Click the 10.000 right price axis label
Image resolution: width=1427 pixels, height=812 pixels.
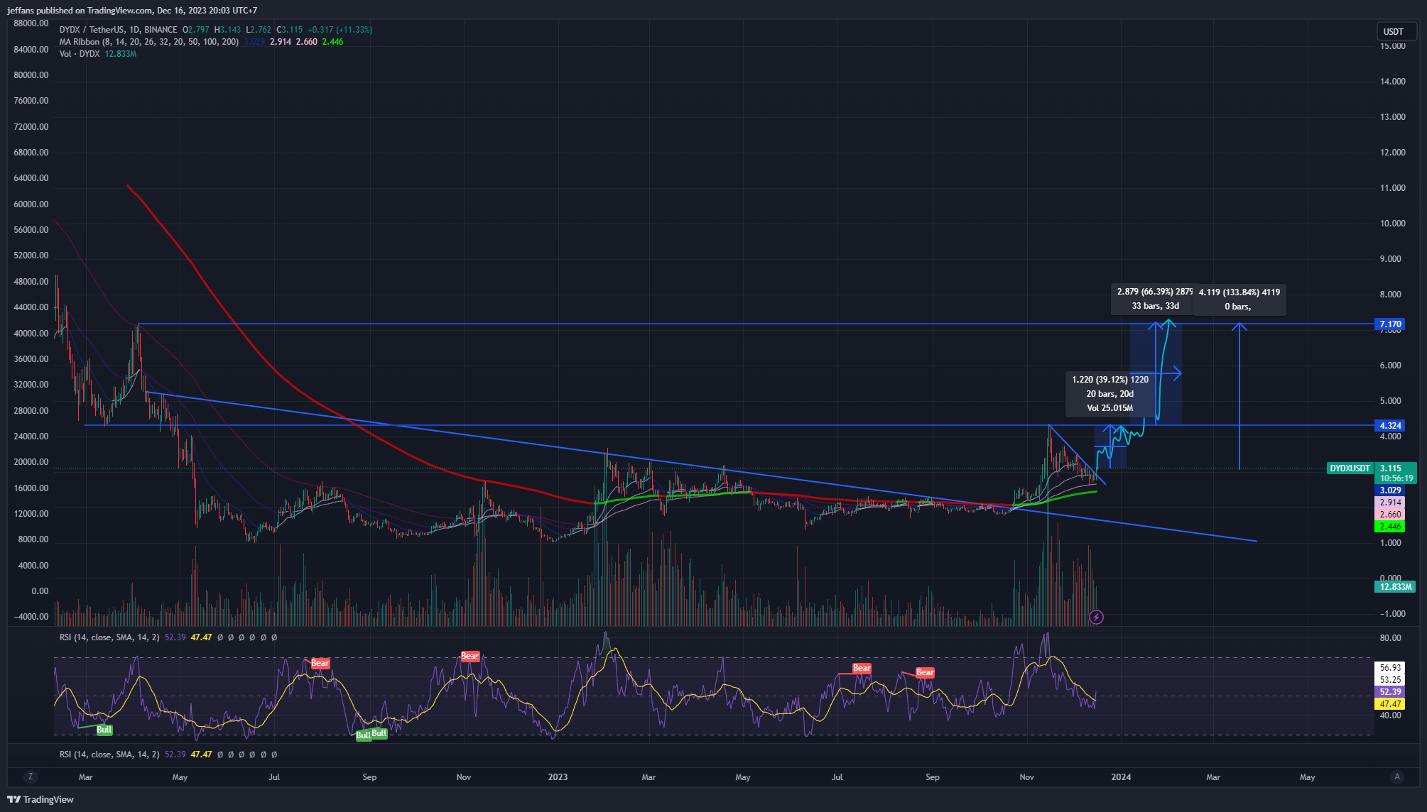click(1392, 224)
